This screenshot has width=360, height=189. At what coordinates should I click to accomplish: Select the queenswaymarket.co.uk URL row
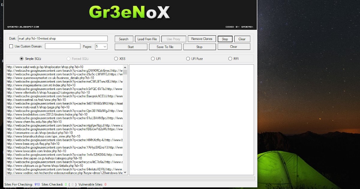coord(64,78)
